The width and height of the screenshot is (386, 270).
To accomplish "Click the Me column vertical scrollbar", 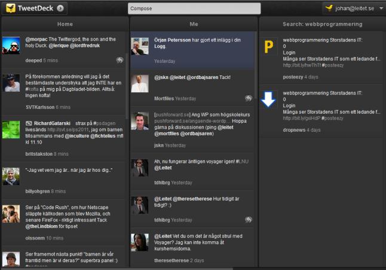I will 256,65.
